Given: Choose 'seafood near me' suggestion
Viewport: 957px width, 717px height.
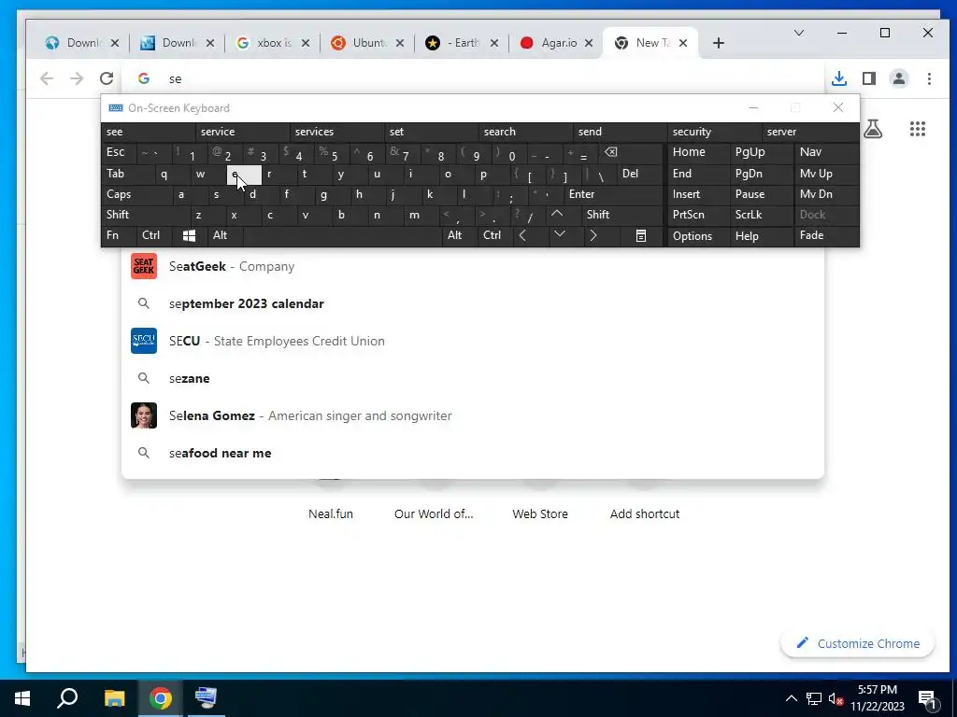Looking at the screenshot, I should 472,453.
